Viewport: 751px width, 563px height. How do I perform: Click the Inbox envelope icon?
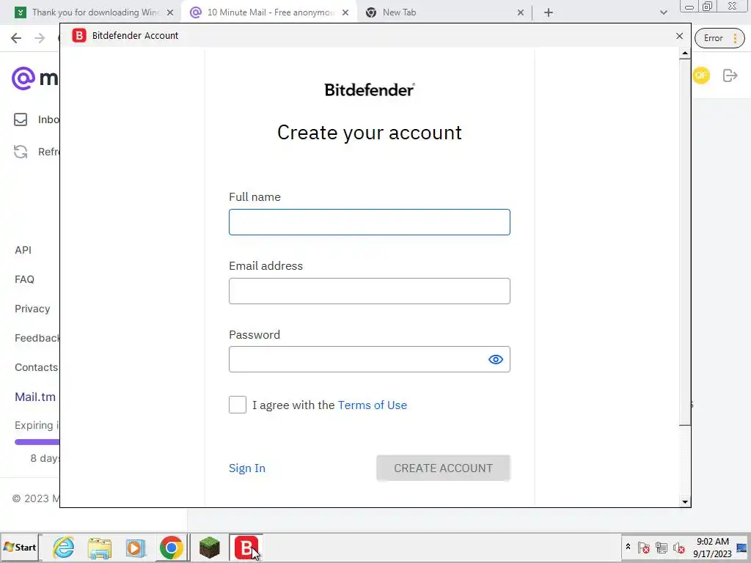[x=21, y=119]
